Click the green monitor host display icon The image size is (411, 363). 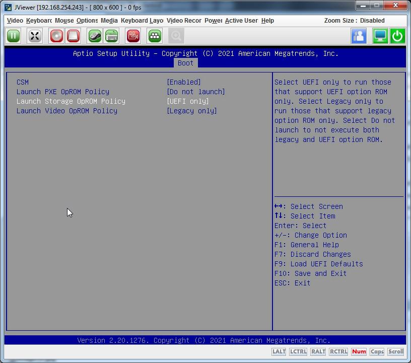[x=380, y=36]
